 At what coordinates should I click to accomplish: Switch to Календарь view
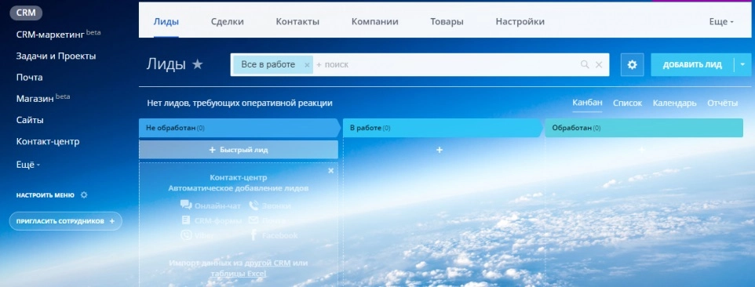675,103
